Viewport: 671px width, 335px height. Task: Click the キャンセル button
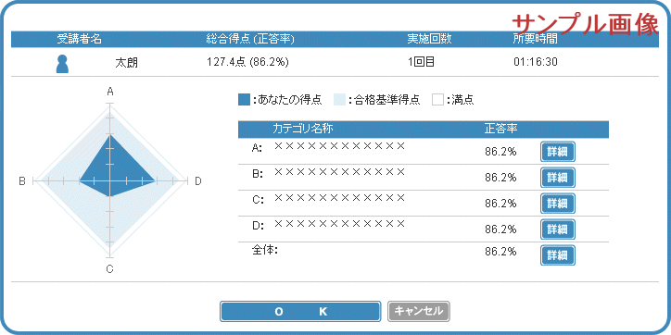point(419,312)
